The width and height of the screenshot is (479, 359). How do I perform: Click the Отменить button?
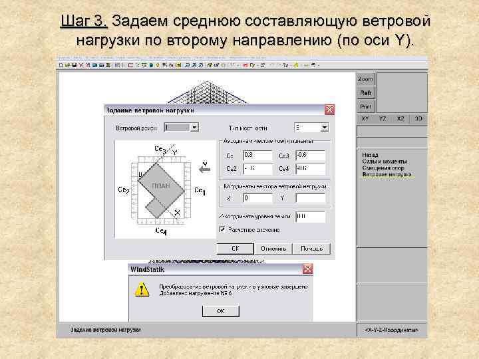pyautogui.click(x=273, y=249)
